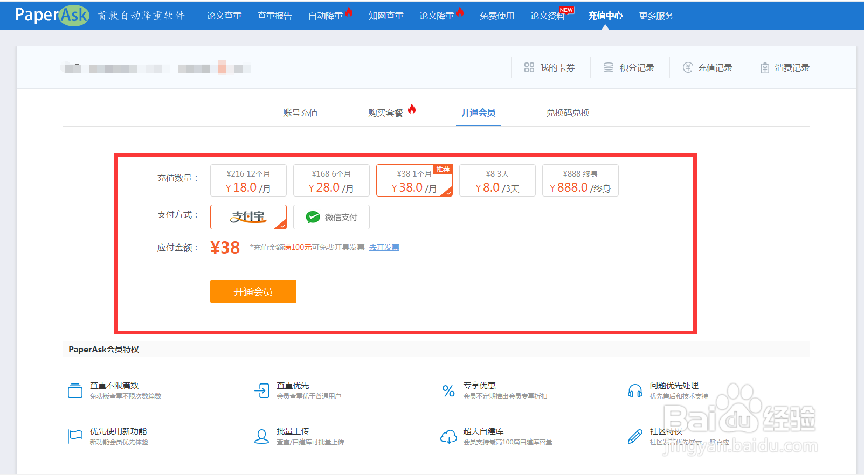Expand the 更多服务 menu
Screen dimensions: 864x475
656,16
